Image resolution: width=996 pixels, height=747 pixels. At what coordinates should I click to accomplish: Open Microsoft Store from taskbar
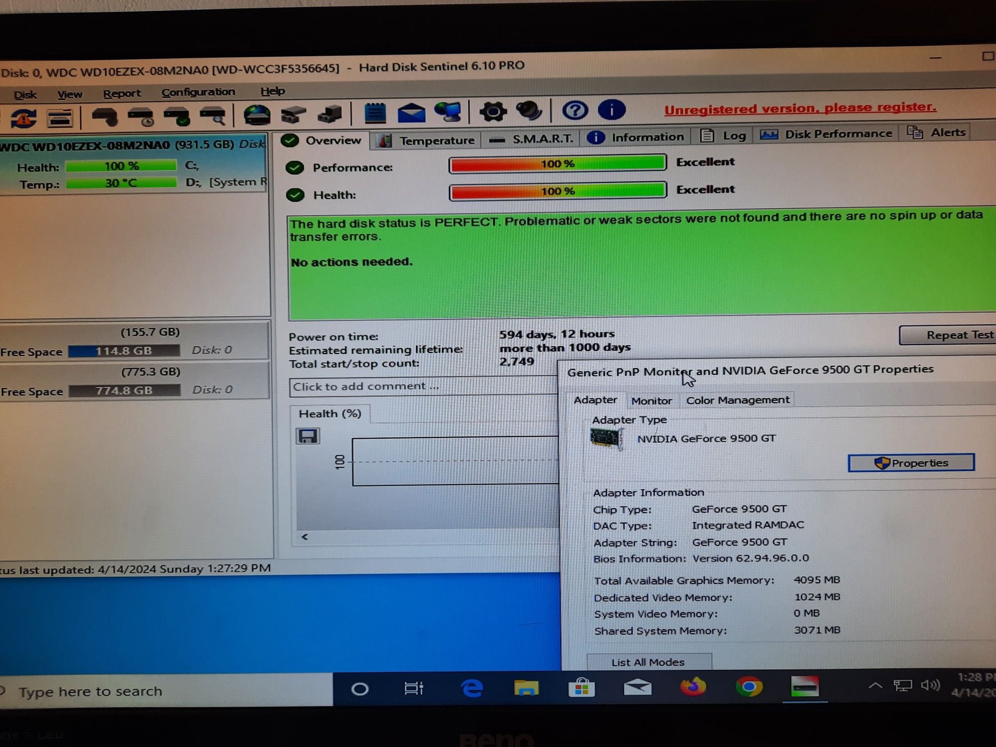tap(582, 687)
